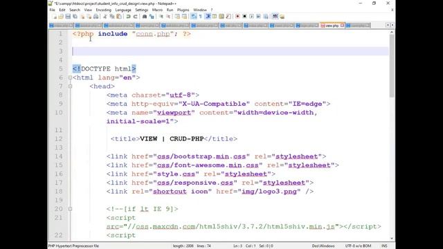
Task: Click 'PHP Hypertext Preprocessor file' status text
Action: coord(73,246)
